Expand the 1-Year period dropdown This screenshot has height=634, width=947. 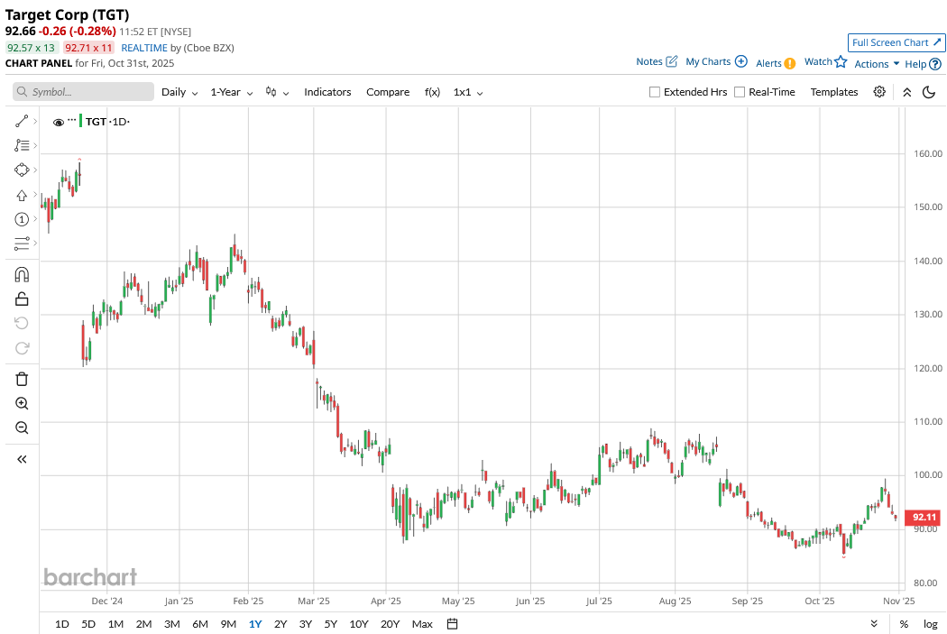[232, 92]
